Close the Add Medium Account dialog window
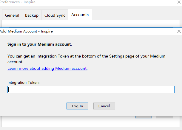This screenshot has width=182, height=130. point(179,31)
